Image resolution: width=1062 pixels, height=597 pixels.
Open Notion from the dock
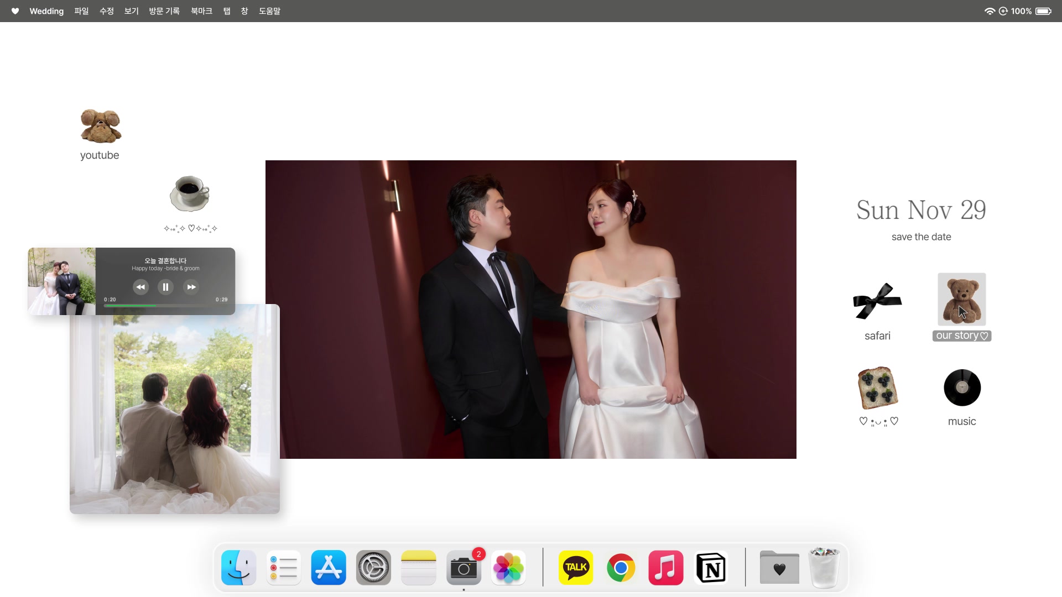[x=711, y=567]
